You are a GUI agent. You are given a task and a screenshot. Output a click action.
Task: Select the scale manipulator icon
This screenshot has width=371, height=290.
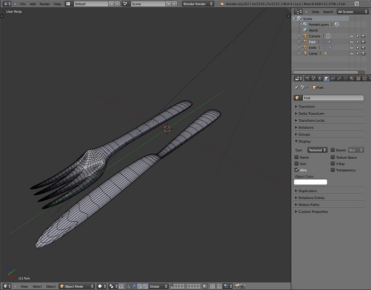click(146, 286)
